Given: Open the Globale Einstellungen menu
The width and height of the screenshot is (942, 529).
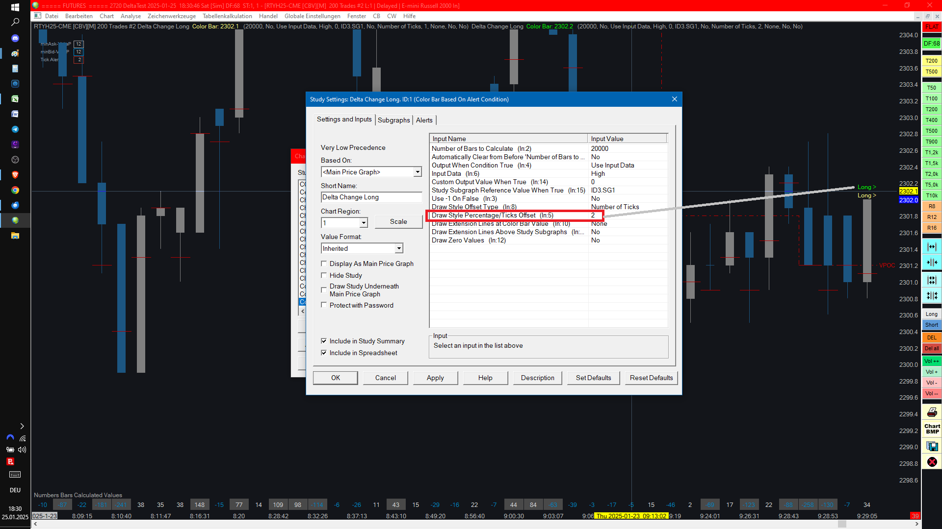Looking at the screenshot, I should point(312,16).
